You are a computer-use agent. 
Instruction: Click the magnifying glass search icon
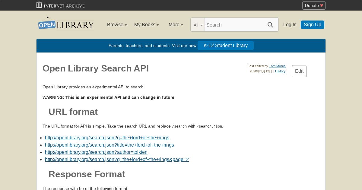pyautogui.click(x=270, y=25)
